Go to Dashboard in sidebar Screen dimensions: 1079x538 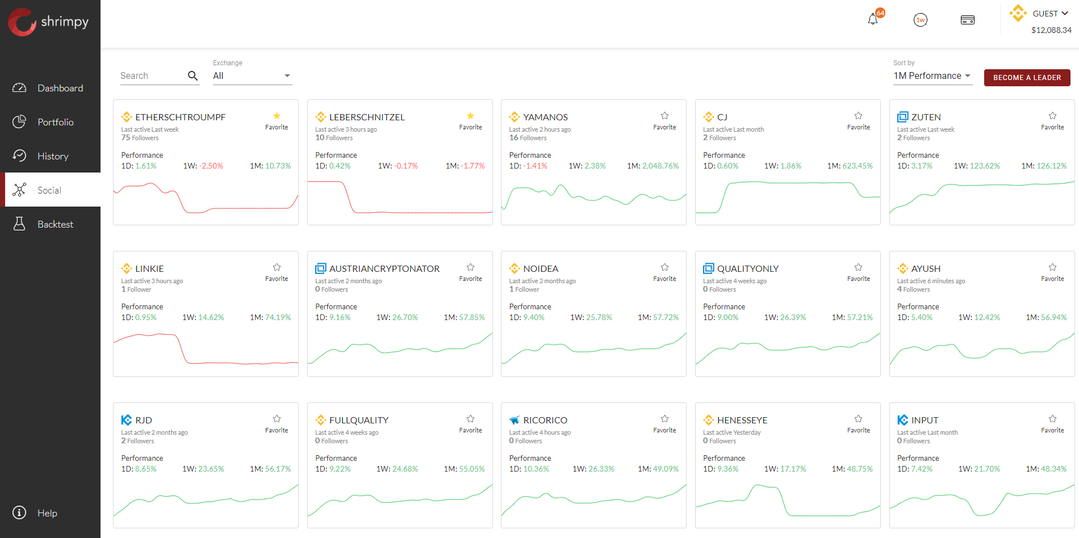[50, 88]
